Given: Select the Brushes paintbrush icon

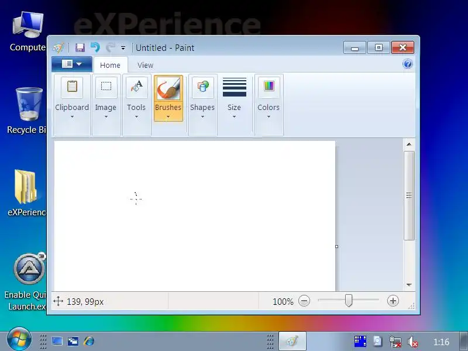Looking at the screenshot, I should pyautogui.click(x=168, y=88).
